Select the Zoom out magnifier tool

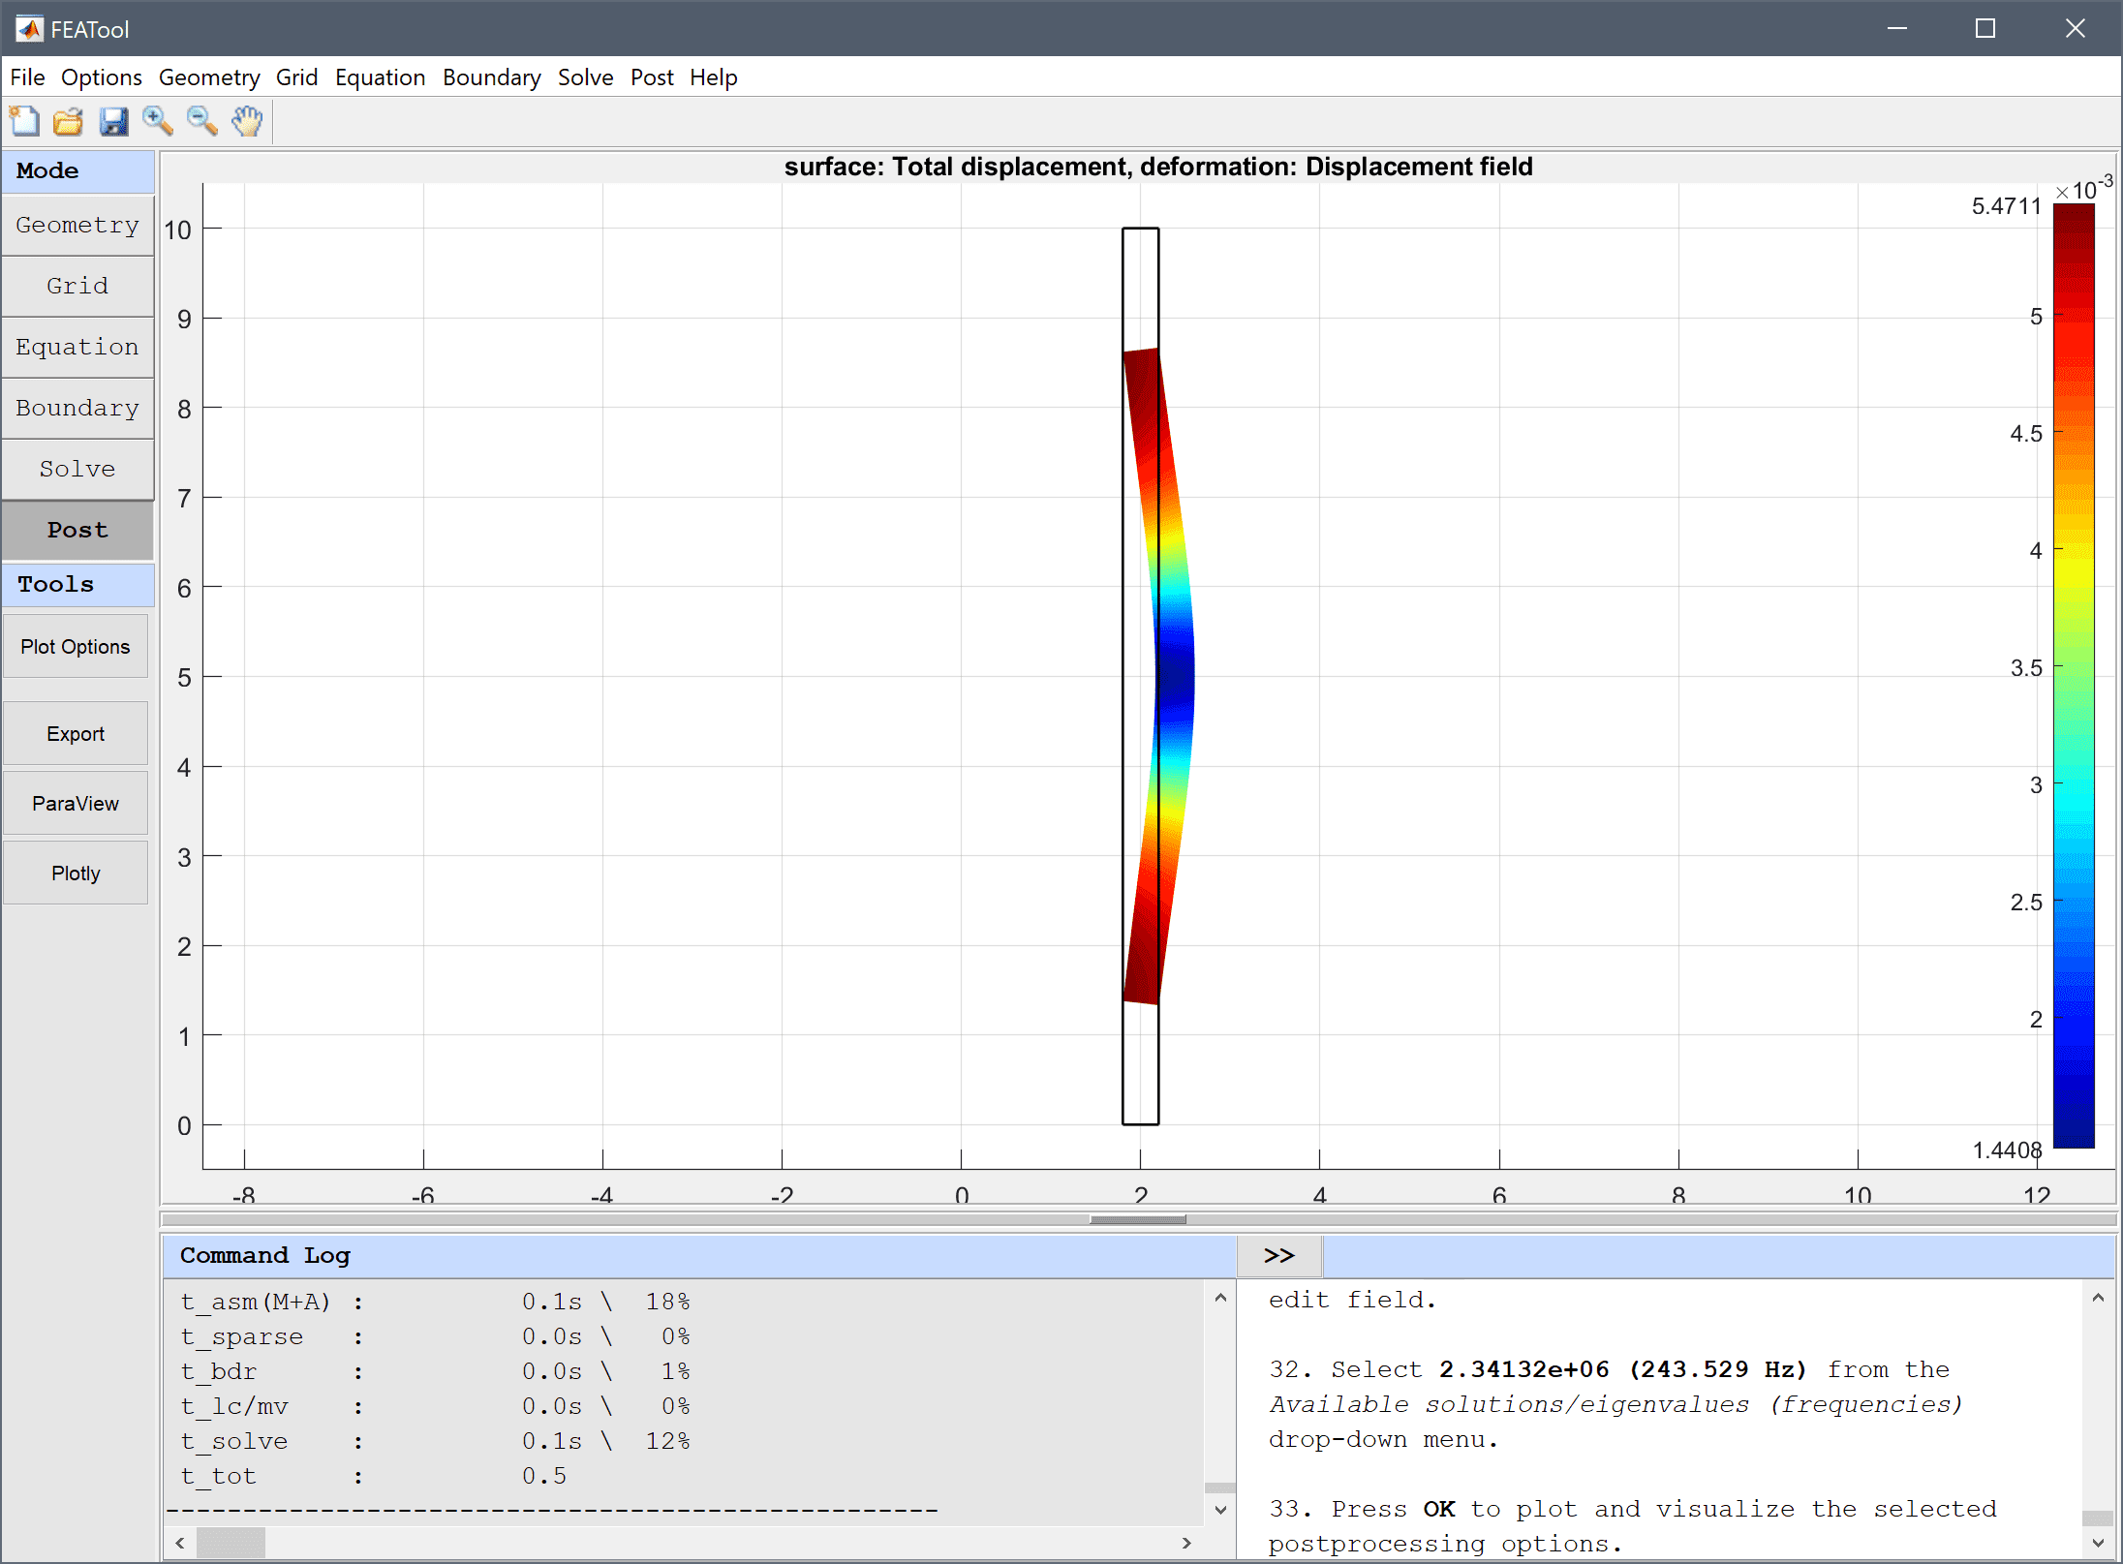point(202,121)
